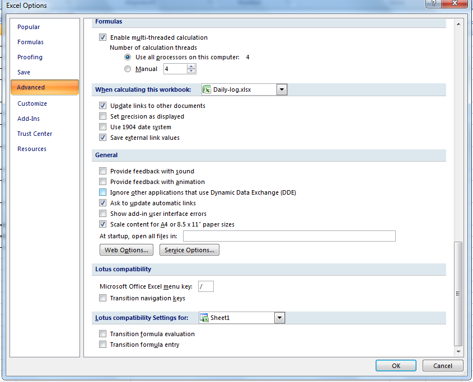Click the manual threads number field

click(175, 69)
